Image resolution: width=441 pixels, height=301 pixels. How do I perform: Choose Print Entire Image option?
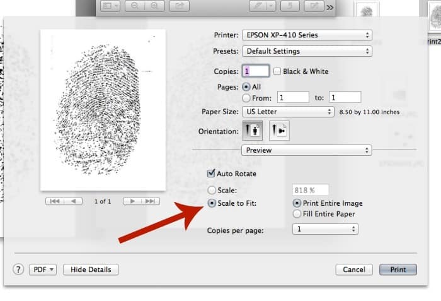click(297, 203)
